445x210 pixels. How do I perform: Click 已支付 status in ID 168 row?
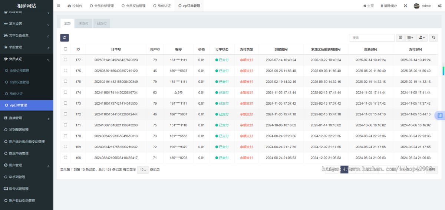click(x=222, y=158)
